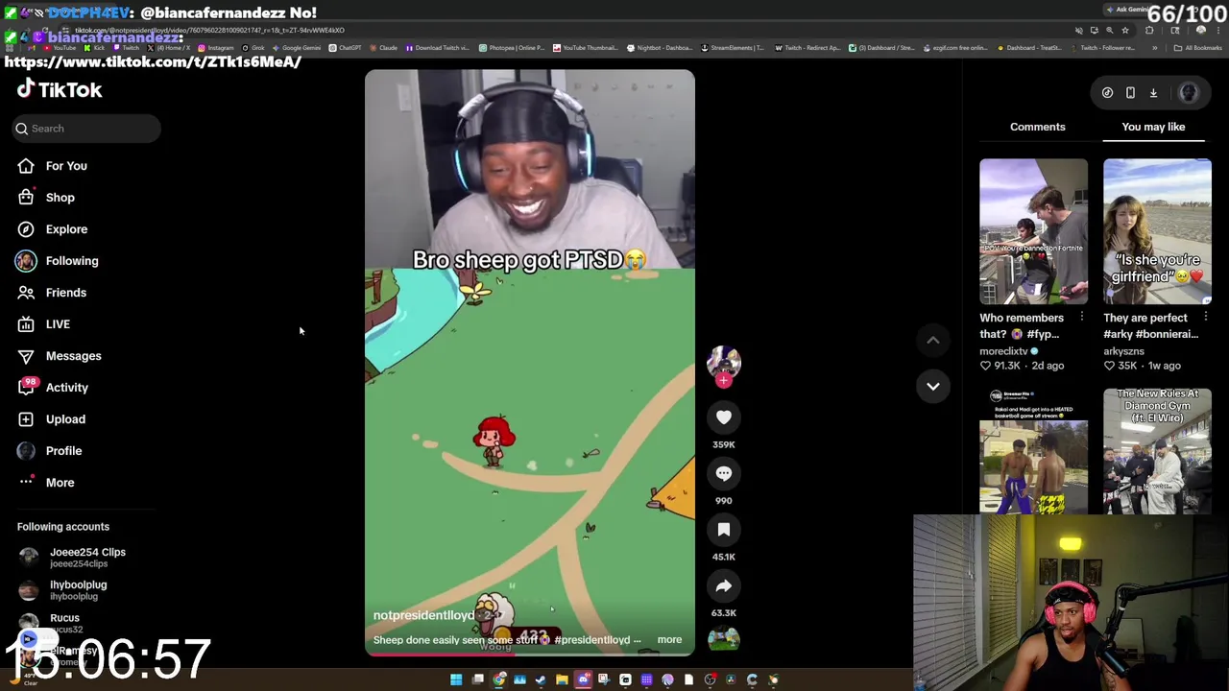Open File Explorer from the taskbar
1229x691 pixels.
click(562, 679)
